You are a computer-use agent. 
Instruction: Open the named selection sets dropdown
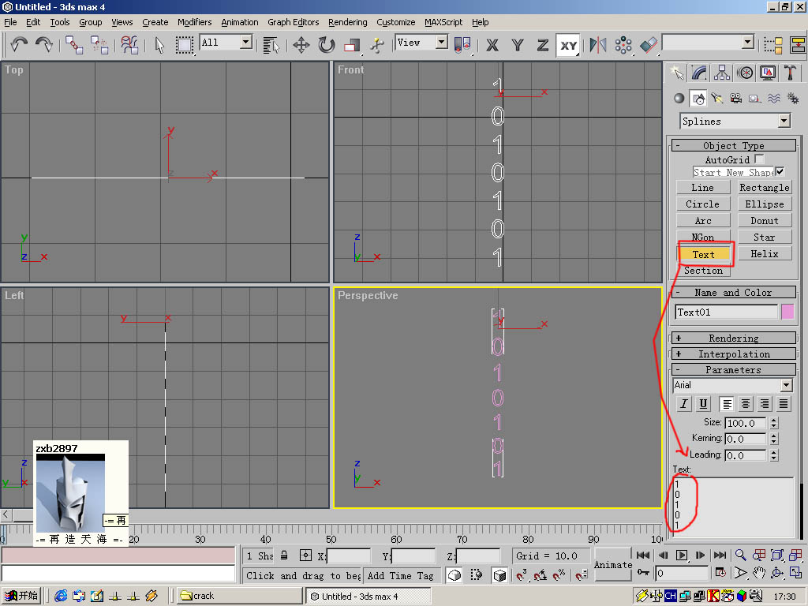[x=748, y=43]
